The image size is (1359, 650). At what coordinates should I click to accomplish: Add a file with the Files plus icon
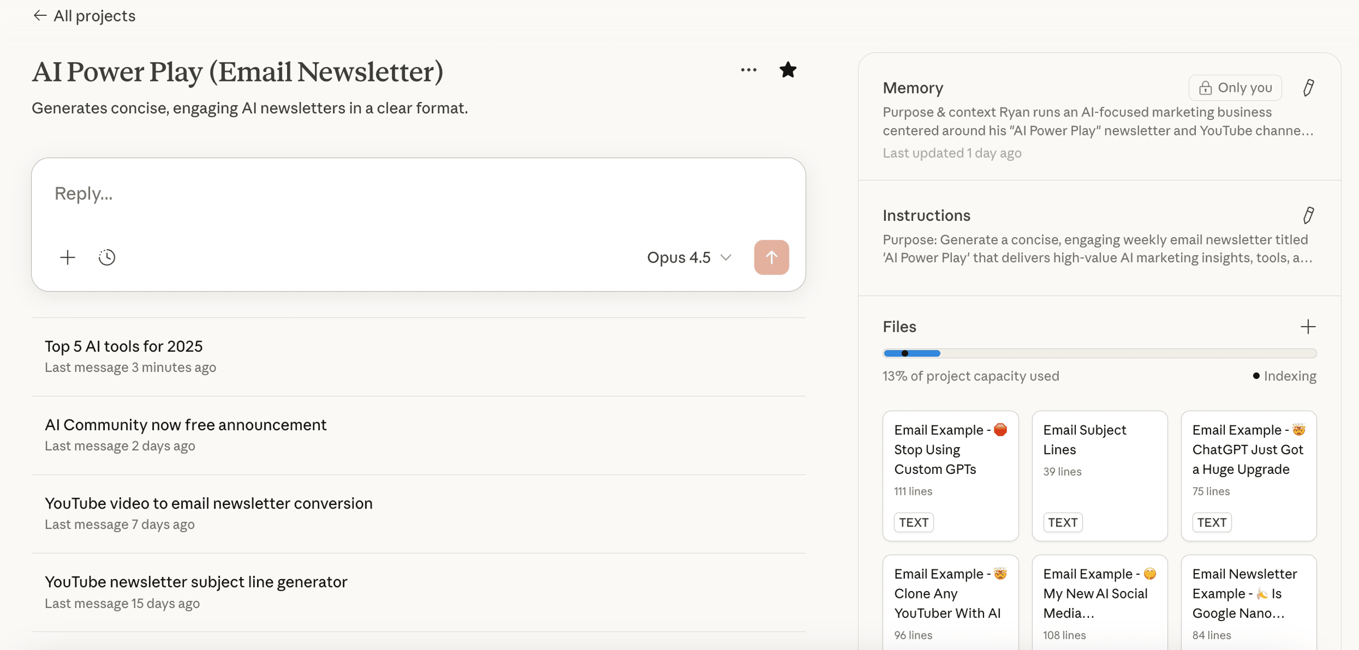(x=1308, y=327)
